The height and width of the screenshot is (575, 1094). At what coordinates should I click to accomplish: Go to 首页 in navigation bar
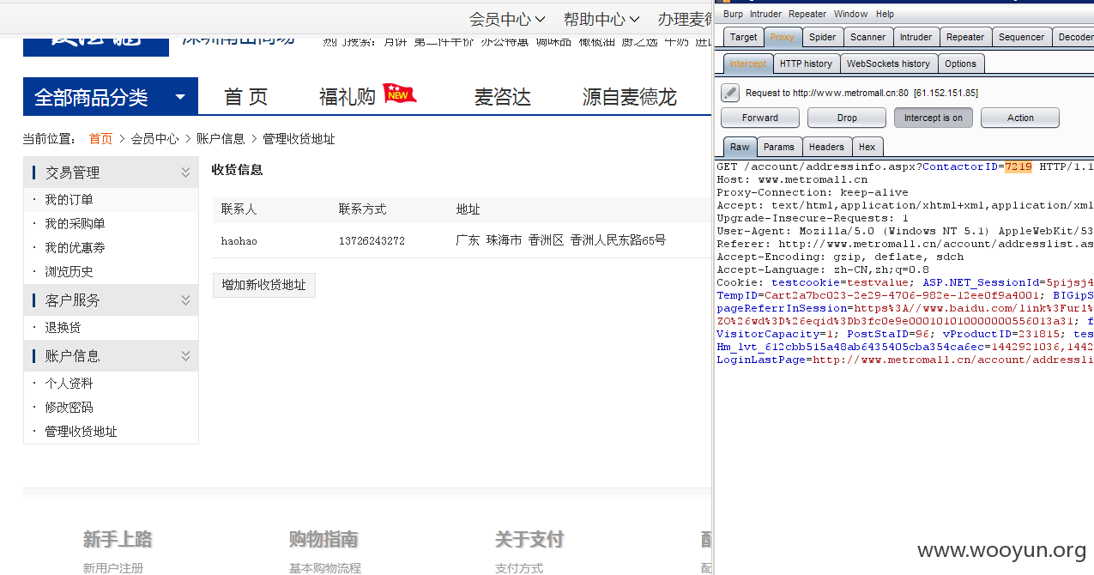[x=245, y=97]
